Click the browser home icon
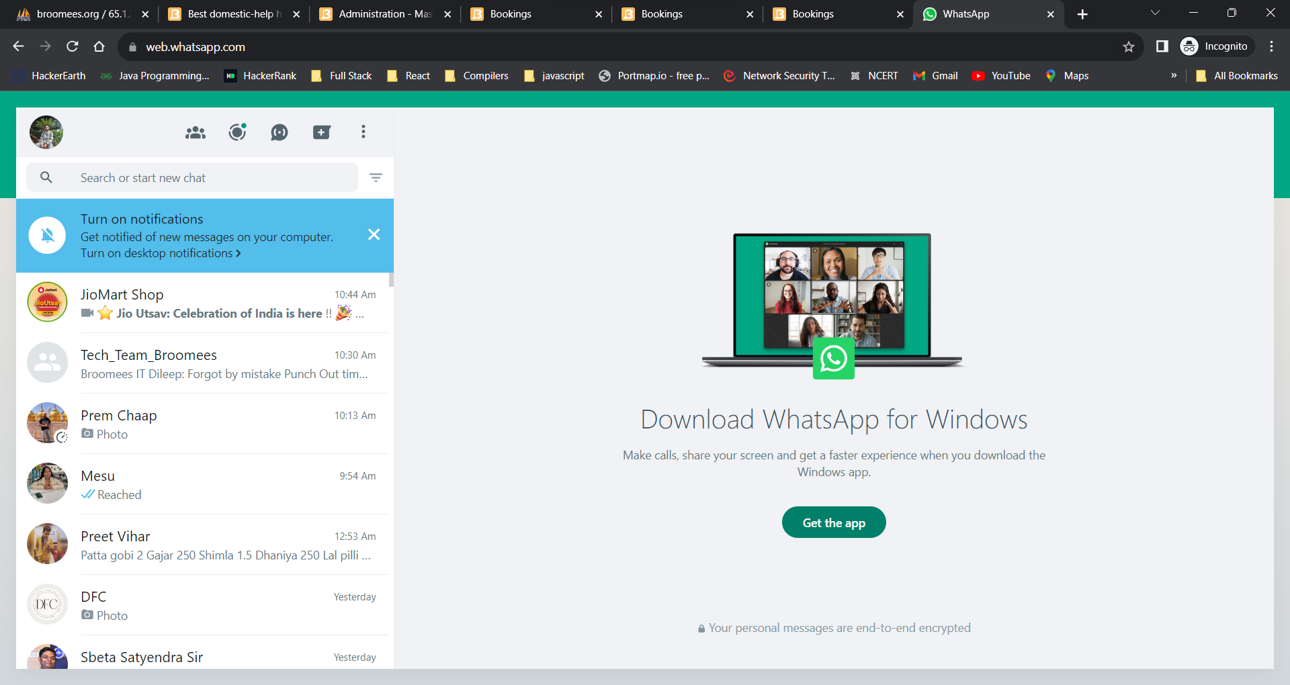The width and height of the screenshot is (1290, 685). click(99, 46)
